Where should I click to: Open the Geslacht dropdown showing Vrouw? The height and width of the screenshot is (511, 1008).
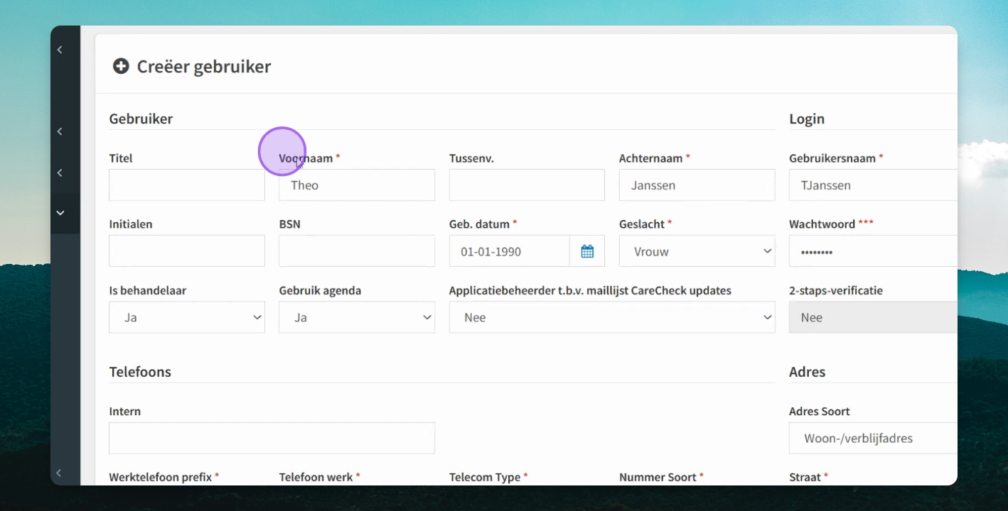tap(697, 251)
